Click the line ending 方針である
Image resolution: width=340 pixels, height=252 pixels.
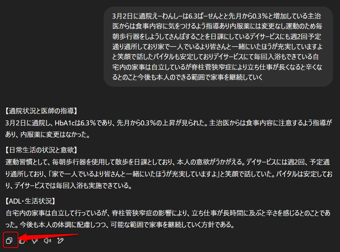click(120, 225)
